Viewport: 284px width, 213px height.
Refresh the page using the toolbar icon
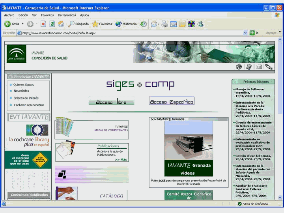(52, 24)
